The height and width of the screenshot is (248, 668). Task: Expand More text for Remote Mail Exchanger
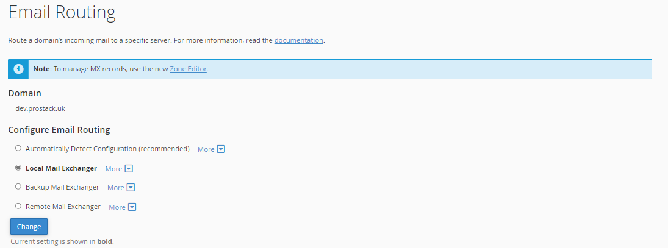tap(117, 207)
